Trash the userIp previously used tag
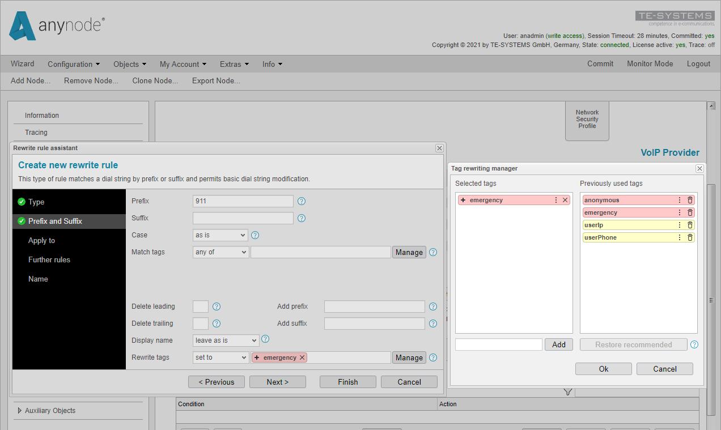721x430 pixels. coord(690,225)
